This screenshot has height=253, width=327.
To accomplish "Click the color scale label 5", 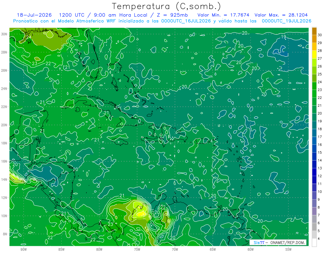I will point(319,231).
